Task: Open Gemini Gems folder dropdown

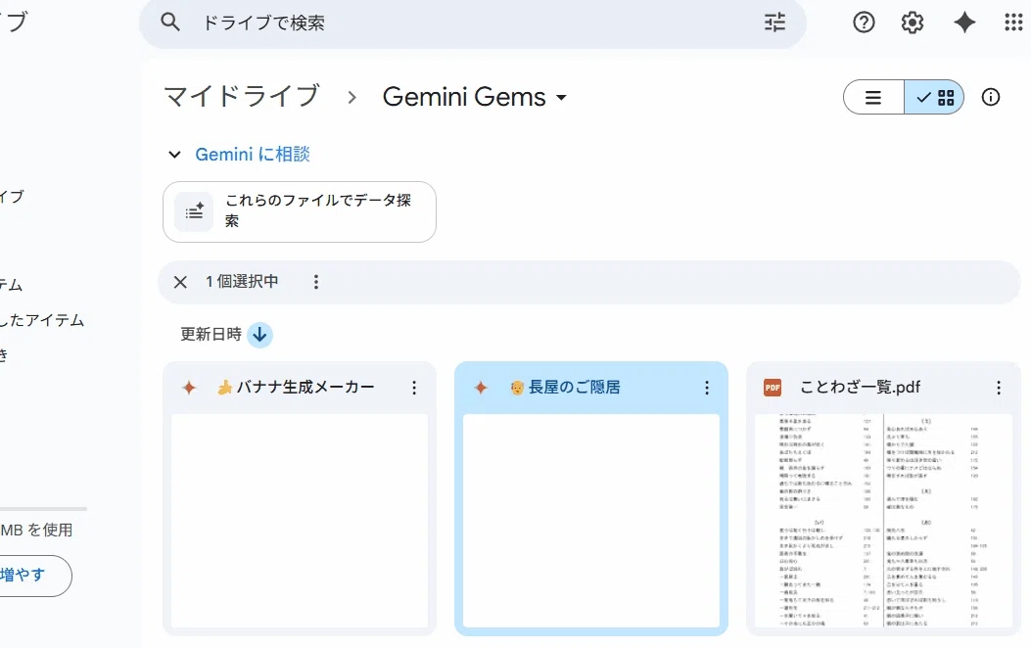Action: pos(474,97)
